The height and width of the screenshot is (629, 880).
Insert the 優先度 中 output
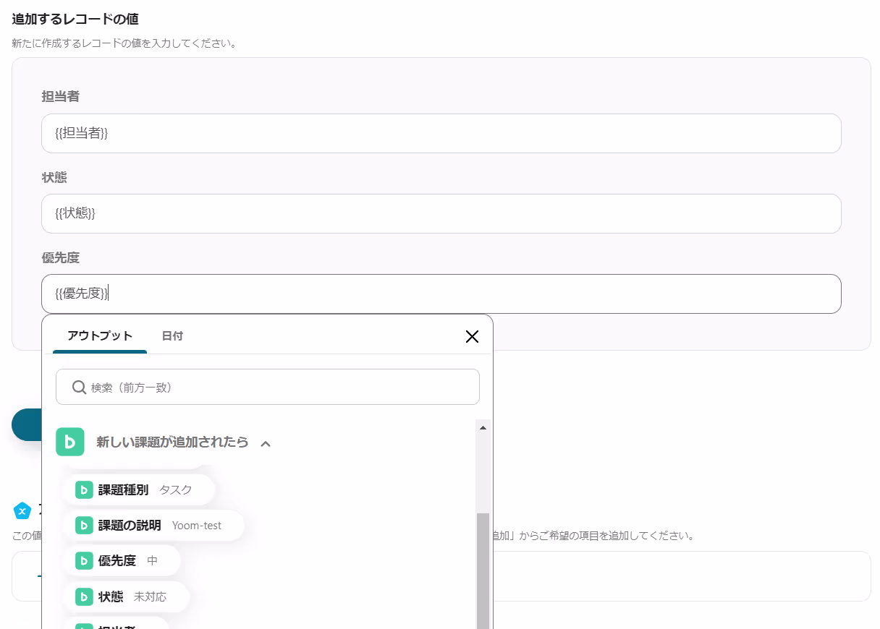(x=122, y=560)
